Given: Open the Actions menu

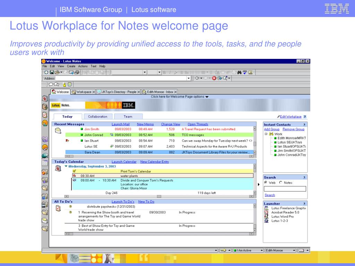Looking at the screenshot, I should (83, 66).
